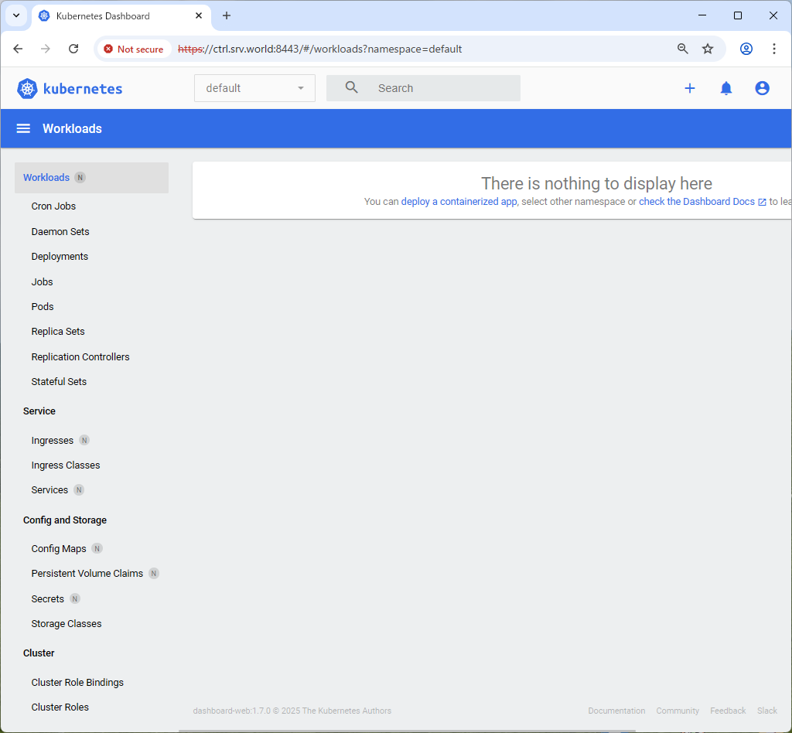Screen dimensions: 792x733
Task: Click the browser reload button
Action: (73, 49)
